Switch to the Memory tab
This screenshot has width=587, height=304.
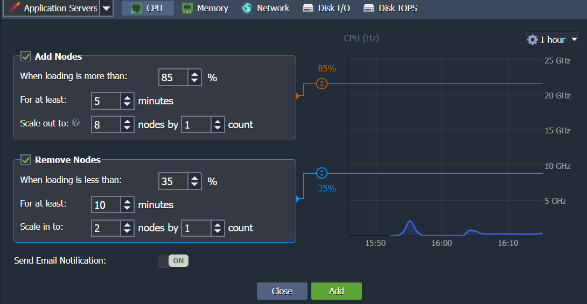point(205,8)
